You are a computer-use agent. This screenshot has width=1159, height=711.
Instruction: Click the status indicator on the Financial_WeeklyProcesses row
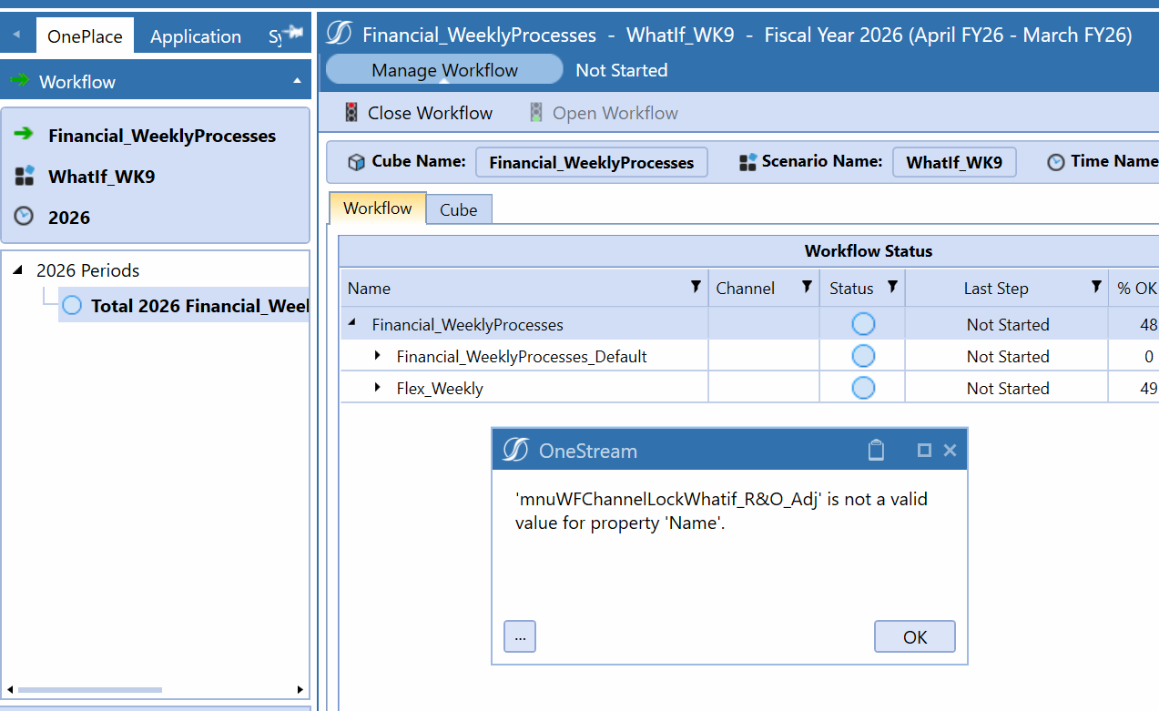862,323
